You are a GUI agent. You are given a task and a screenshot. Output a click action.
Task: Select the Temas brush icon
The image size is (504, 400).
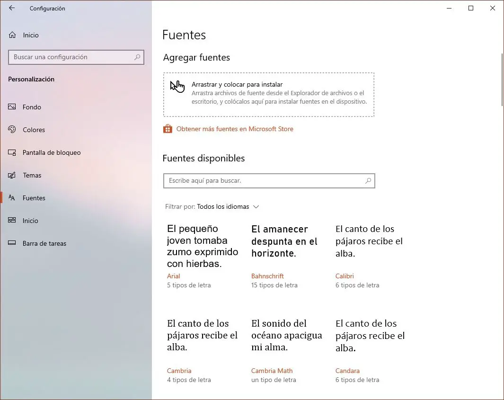click(x=12, y=175)
